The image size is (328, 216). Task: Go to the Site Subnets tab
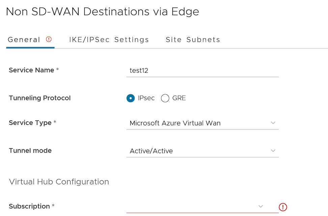(193, 40)
